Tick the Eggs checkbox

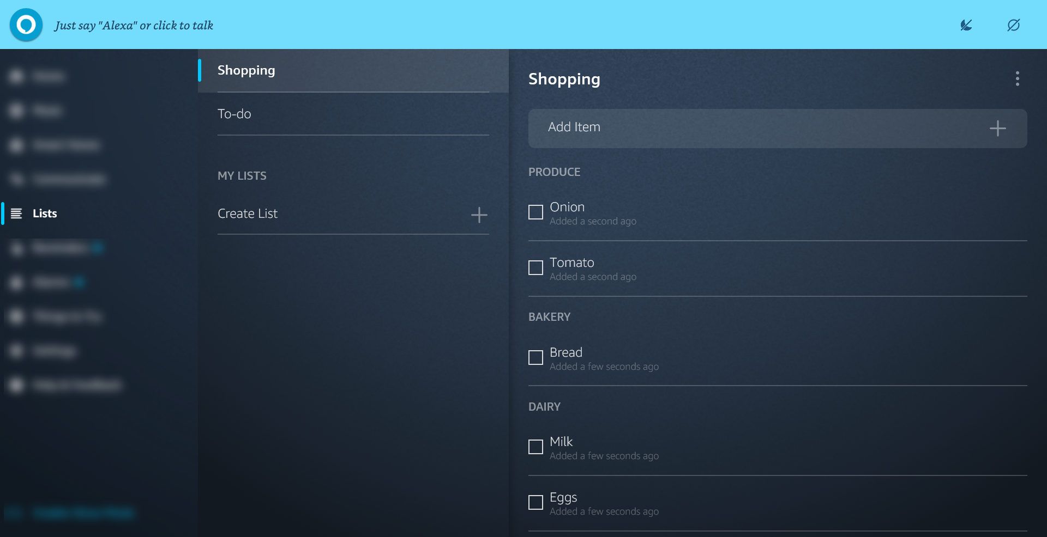coord(536,503)
